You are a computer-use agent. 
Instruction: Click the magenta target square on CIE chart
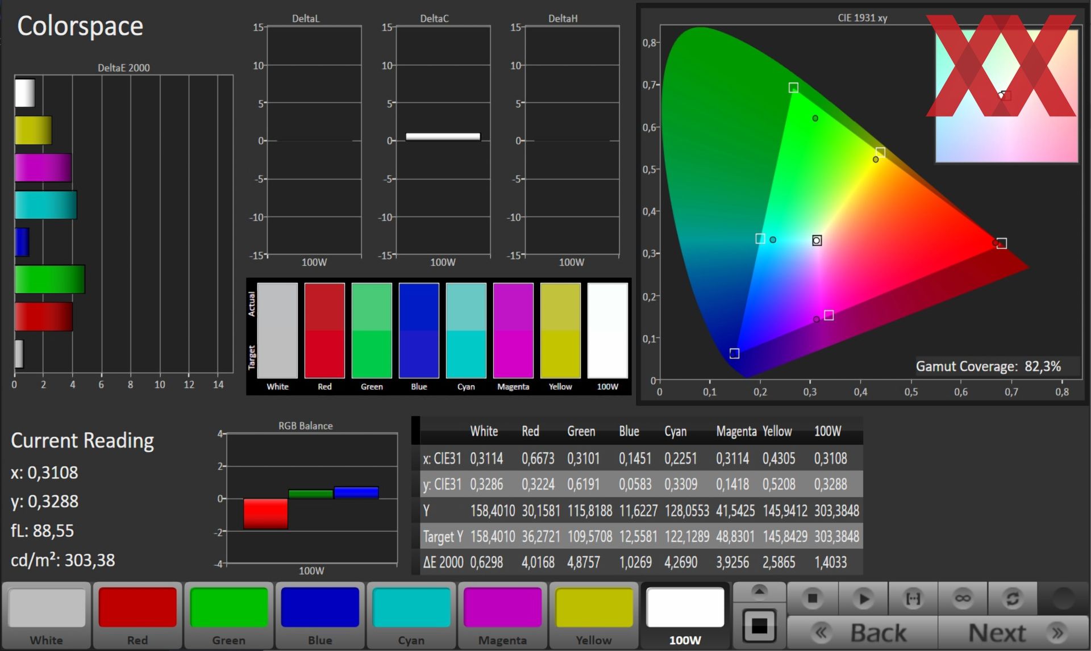pyautogui.click(x=829, y=315)
